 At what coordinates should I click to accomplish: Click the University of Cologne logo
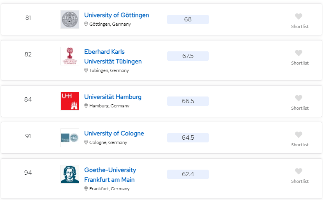[x=69, y=138]
